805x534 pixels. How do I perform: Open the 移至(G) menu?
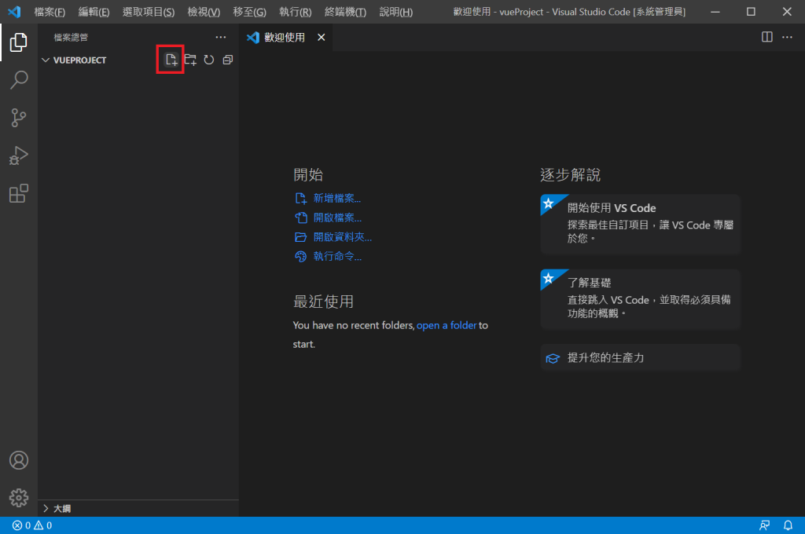point(249,12)
